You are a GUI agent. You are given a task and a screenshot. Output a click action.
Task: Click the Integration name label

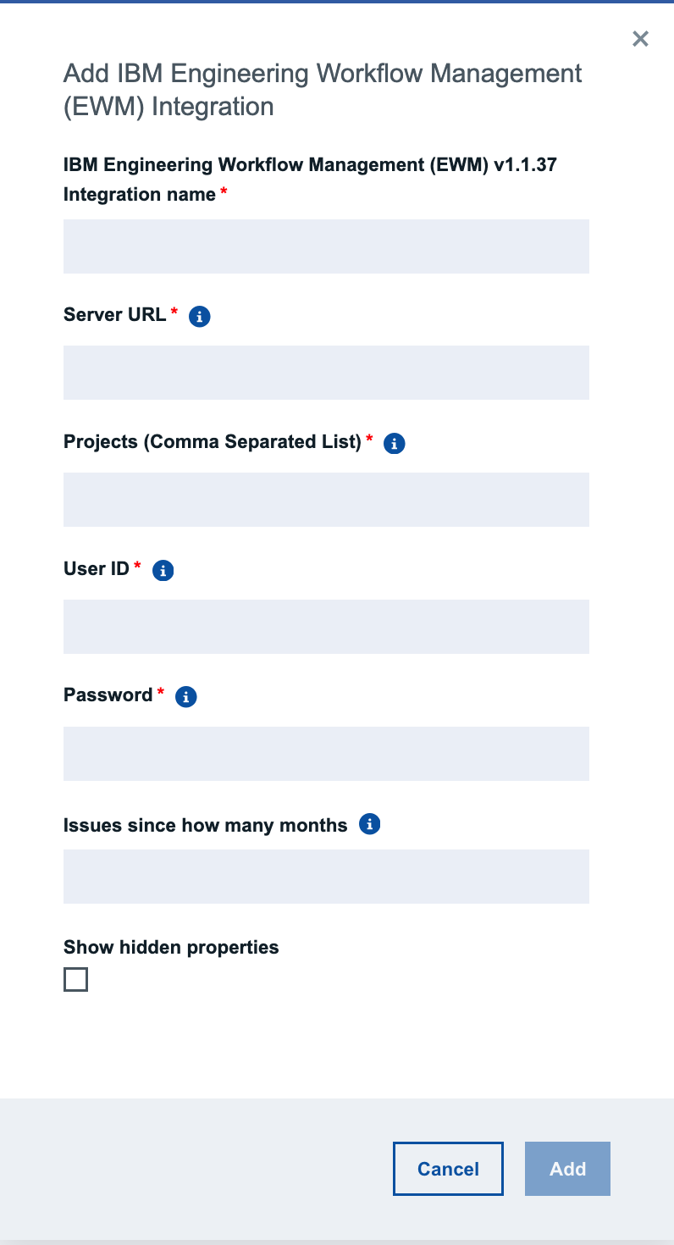(140, 195)
